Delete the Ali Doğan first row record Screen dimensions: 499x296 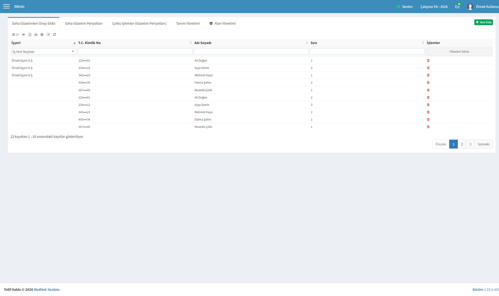click(x=428, y=61)
